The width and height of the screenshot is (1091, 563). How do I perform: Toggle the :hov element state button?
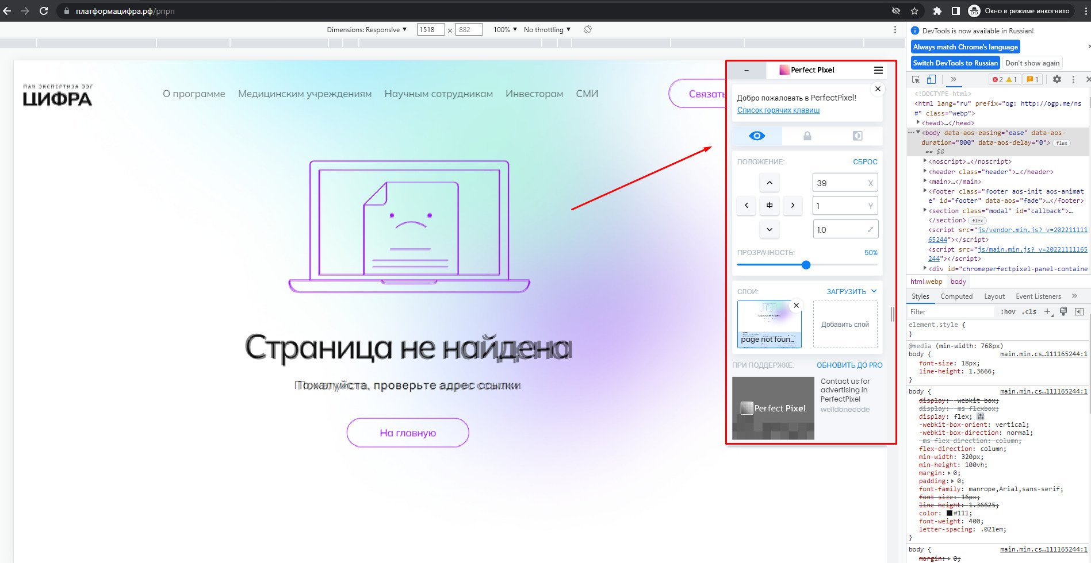[1008, 311]
